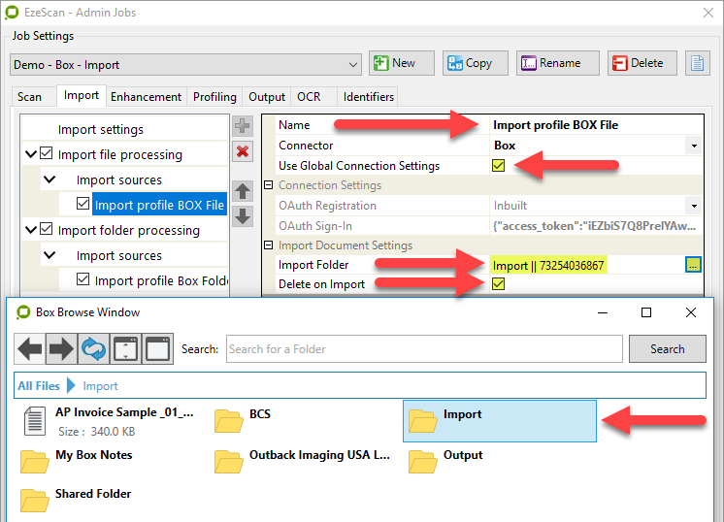Select the My Box Notes folder
Screen dimensions: 724x522
(x=77, y=461)
